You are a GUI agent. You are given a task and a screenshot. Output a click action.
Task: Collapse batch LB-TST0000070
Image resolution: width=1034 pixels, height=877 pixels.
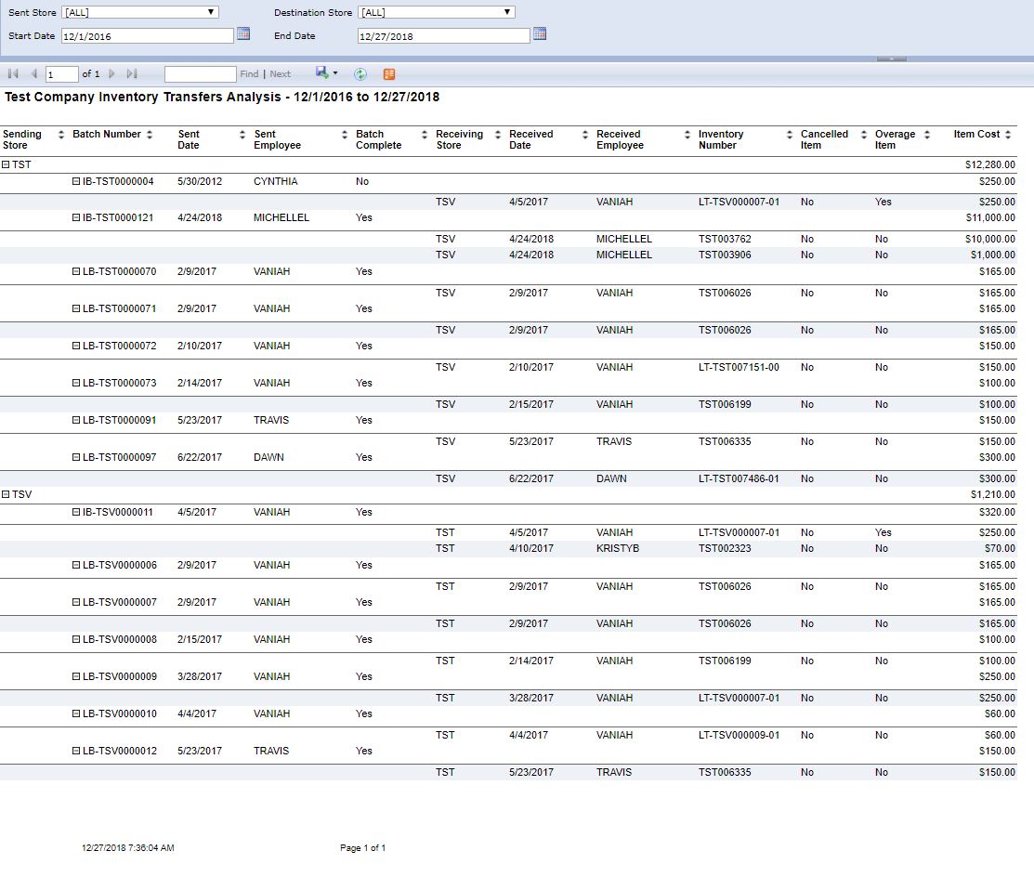76,271
